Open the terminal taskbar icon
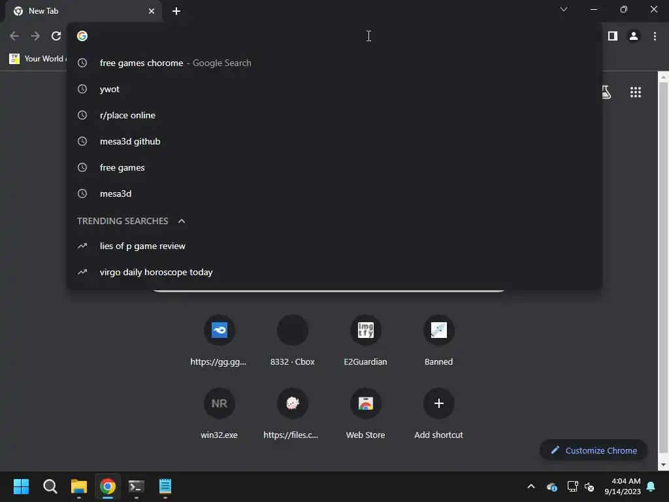Screen dimensions: 669x502 pos(137,486)
